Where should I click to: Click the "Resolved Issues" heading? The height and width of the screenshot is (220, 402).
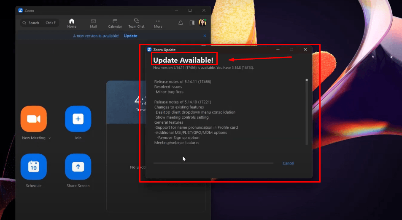click(x=168, y=87)
